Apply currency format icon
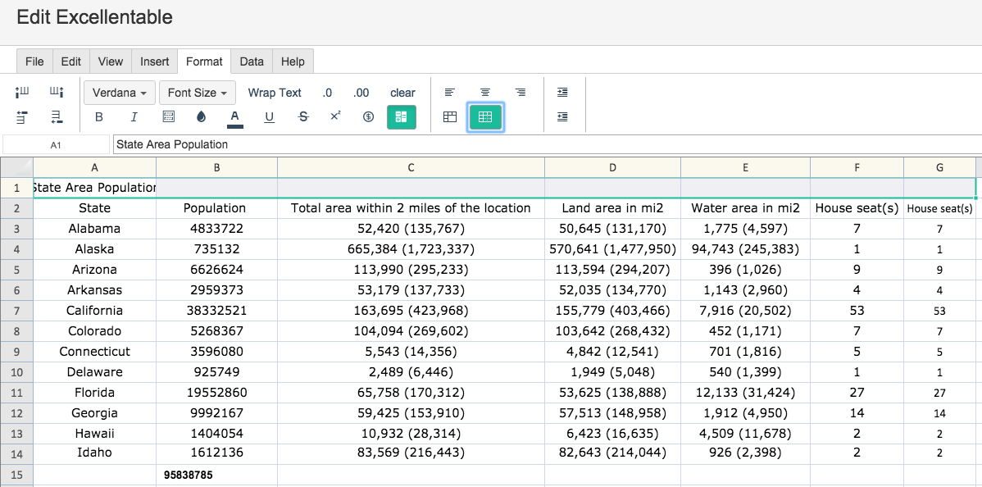Image resolution: width=982 pixels, height=487 pixels. 368,116
